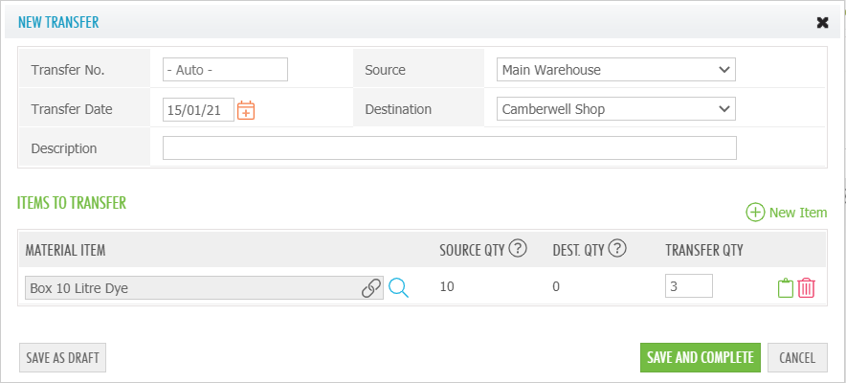Add a row using the New Item link

(786, 213)
